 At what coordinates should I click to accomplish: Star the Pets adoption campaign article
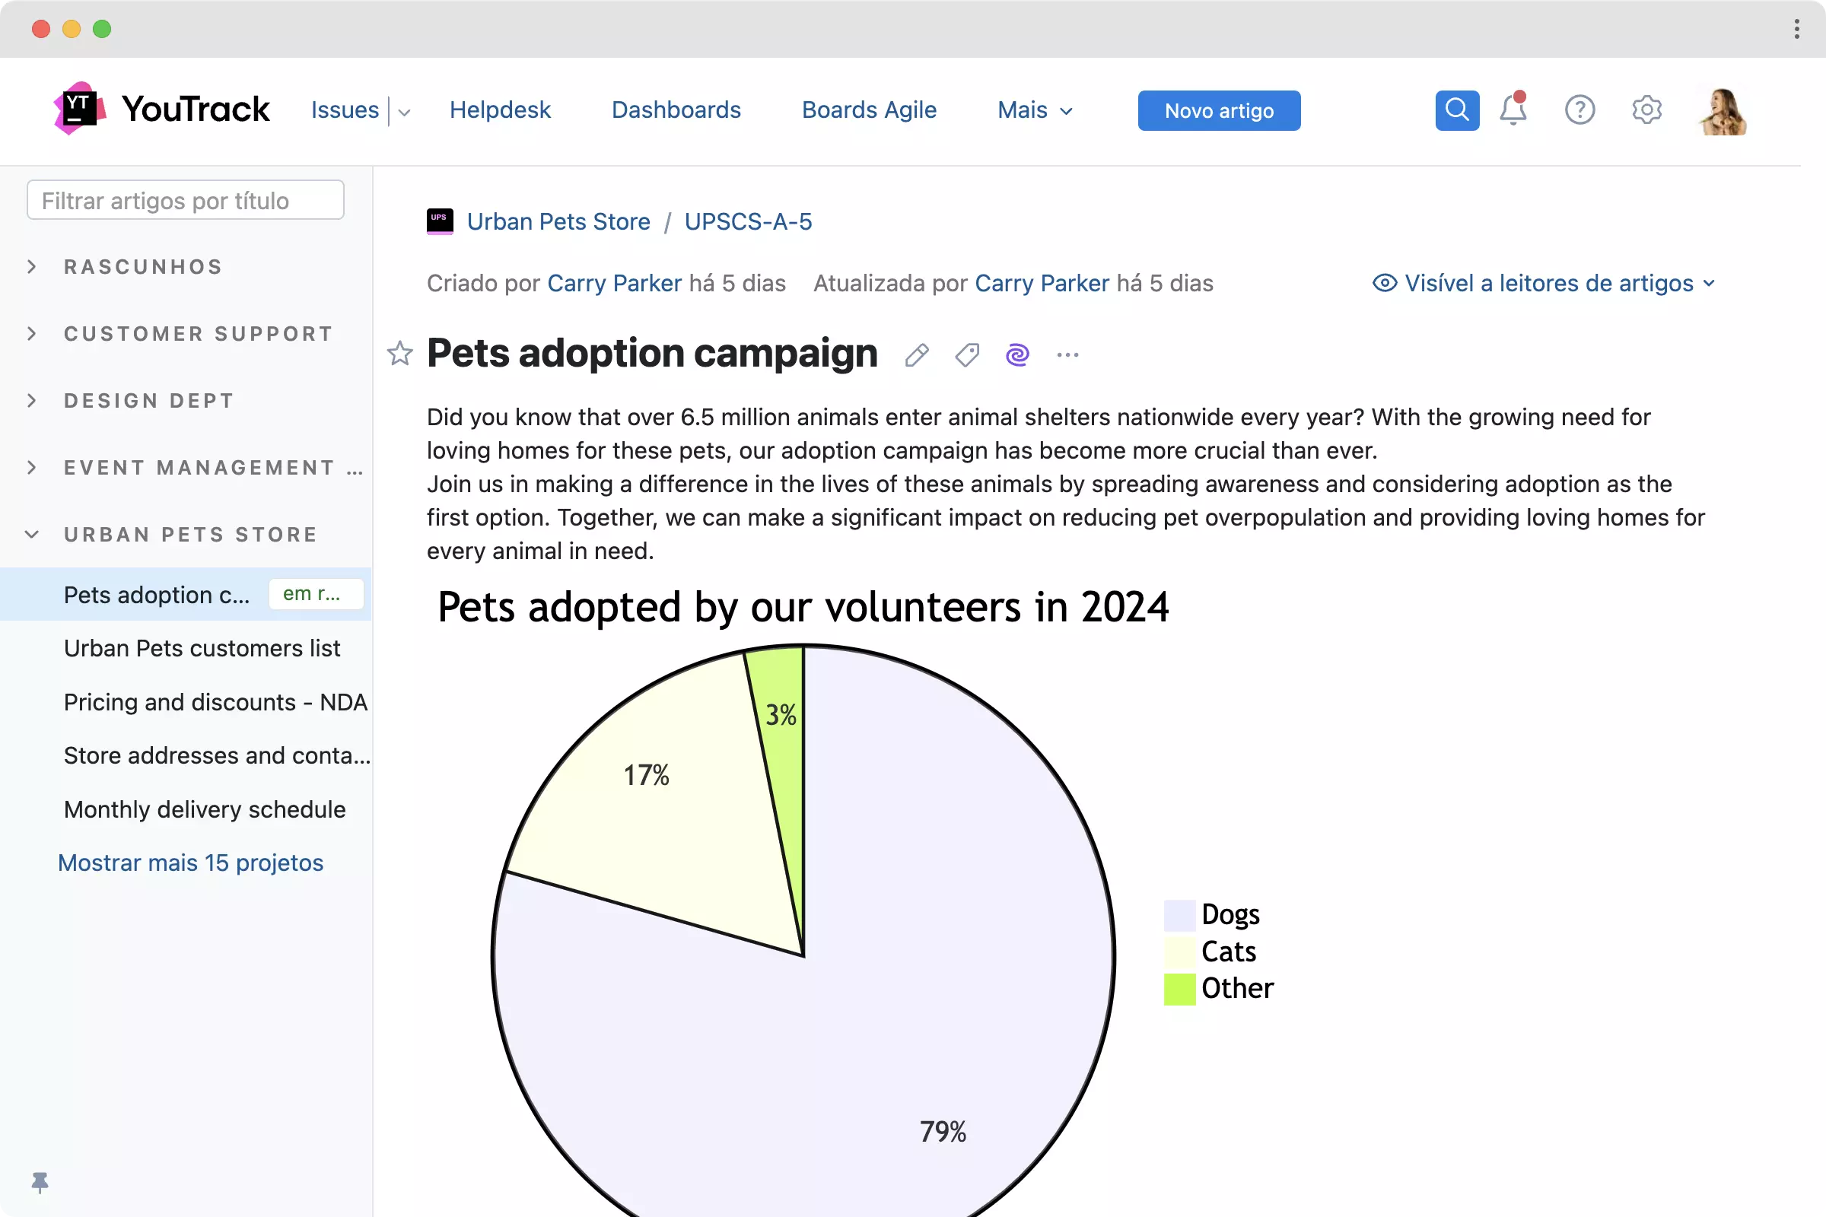400,354
